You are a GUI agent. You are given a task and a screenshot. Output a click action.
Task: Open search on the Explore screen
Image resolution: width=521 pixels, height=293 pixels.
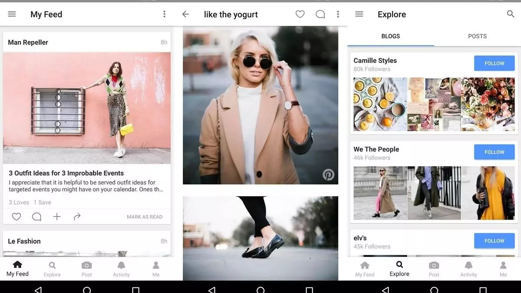click(511, 14)
